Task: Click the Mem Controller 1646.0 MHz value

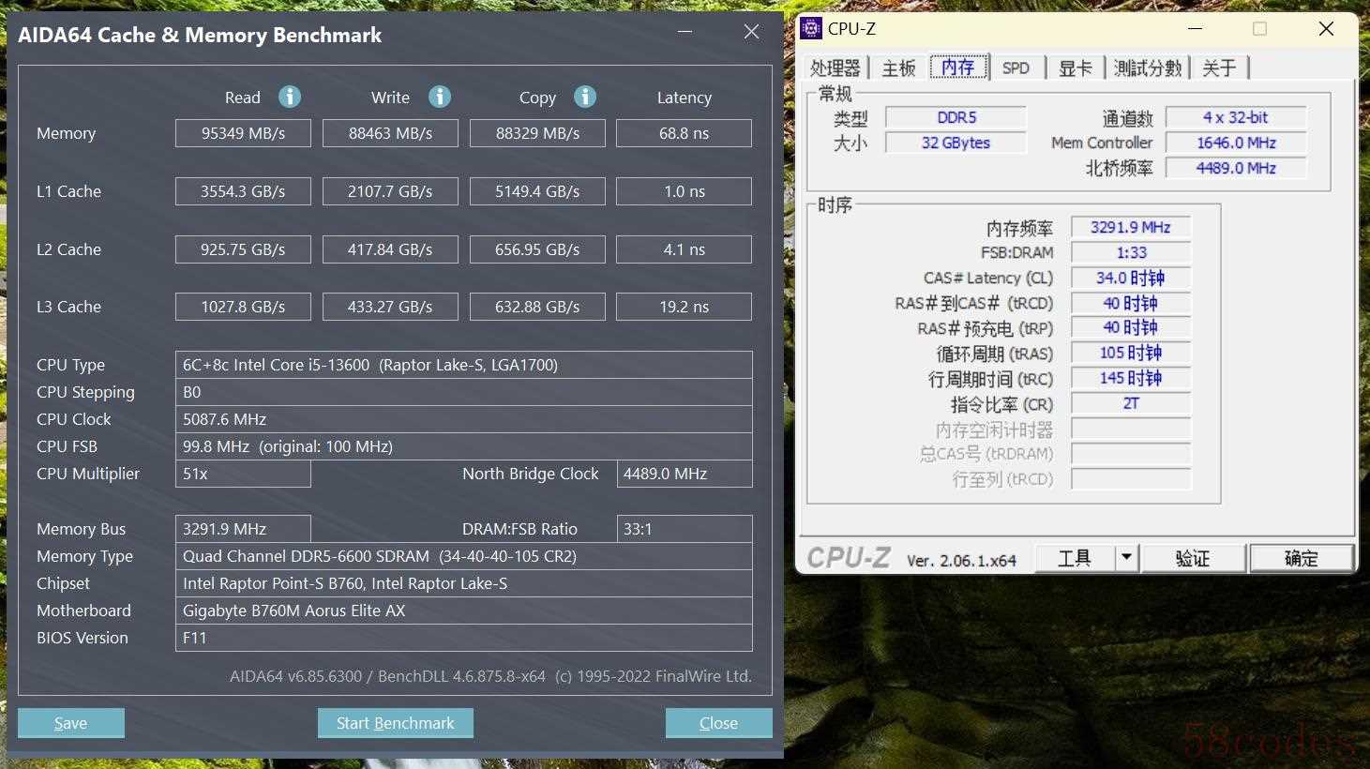Action: pyautogui.click(x=1235, y=143)
